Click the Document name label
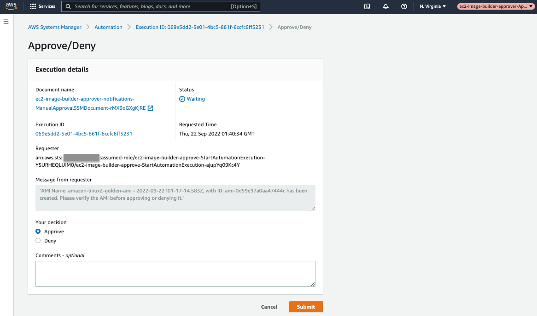 pos(55,90)
